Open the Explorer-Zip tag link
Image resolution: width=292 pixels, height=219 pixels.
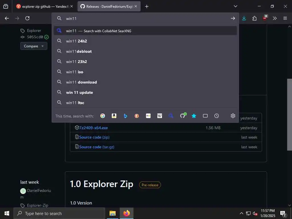pos(37,205)
